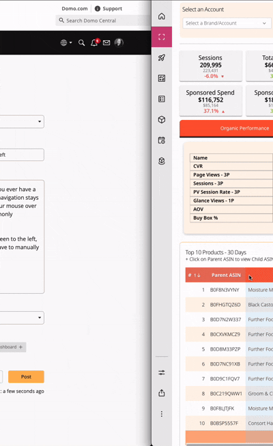Click the Parent ASIN column header
This screenshot has width=273, height=446.
tap(226, 275)
